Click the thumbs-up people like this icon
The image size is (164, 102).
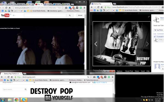[x=155, y=36]
